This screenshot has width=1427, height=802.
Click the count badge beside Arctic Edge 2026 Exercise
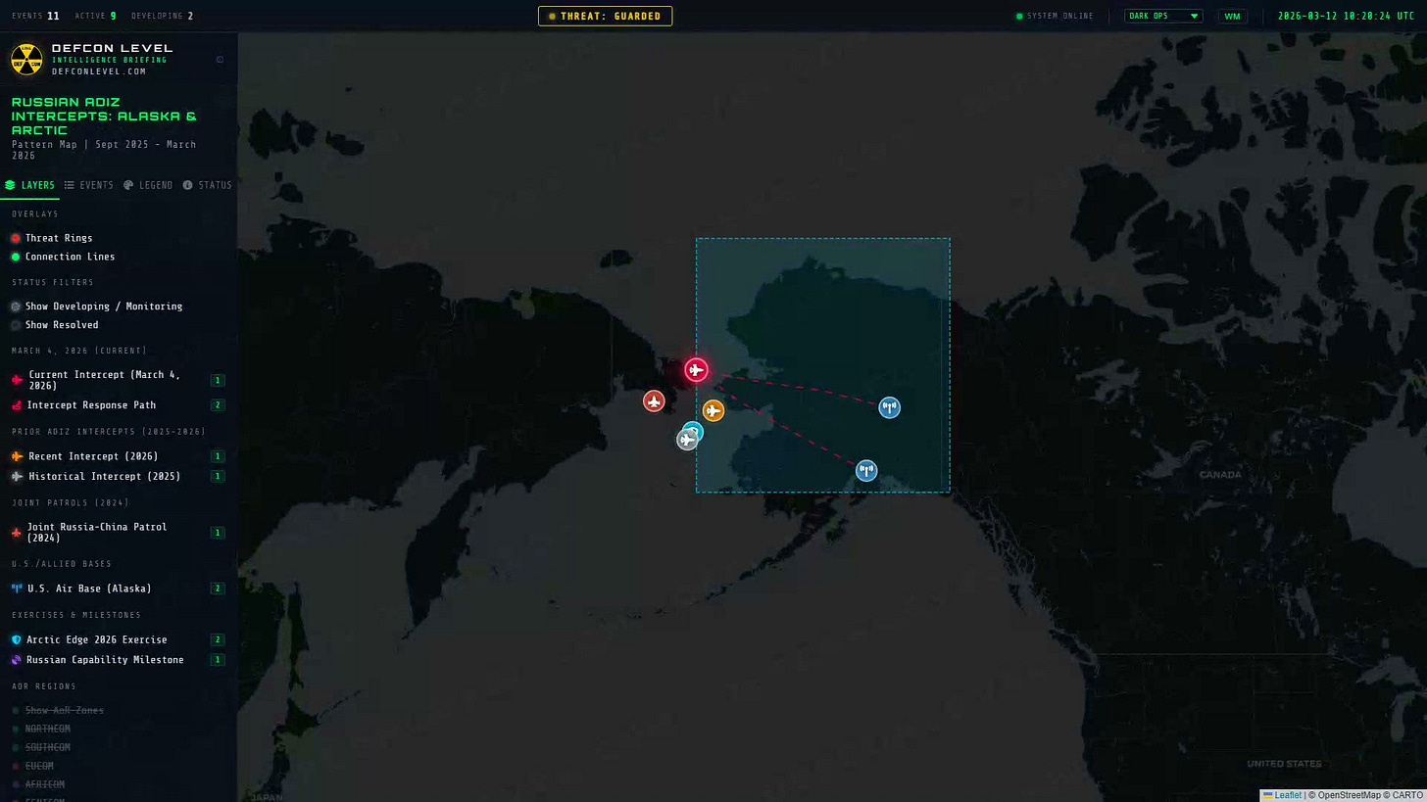pyautogui.click(x=218, y=639)
